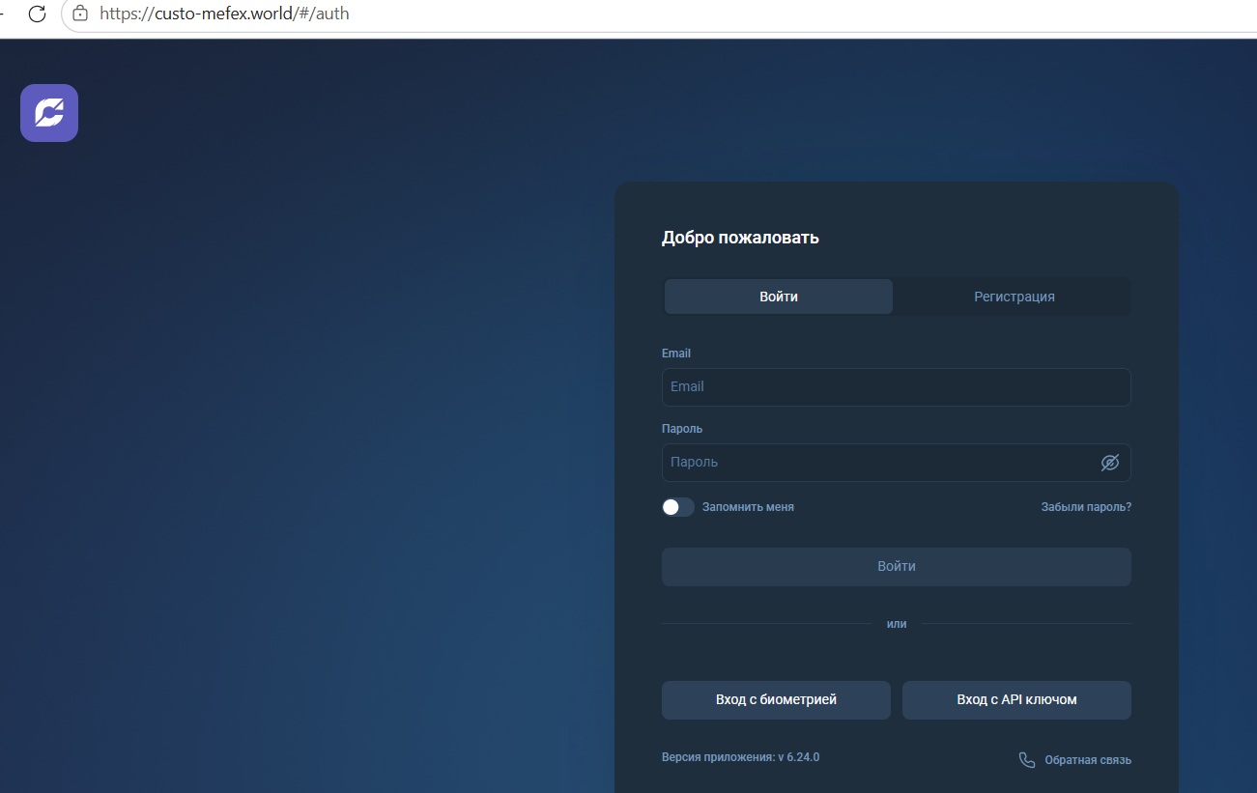Open the Забыли пароль? link
The width and height of the screenshot is (1257, 793).
tap(1086, 507)
